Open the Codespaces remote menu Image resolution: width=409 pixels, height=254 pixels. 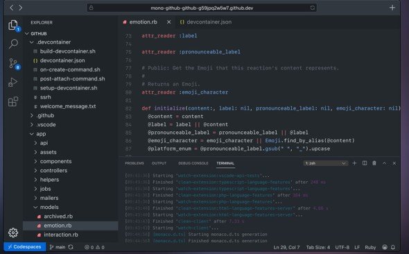[x=25, y=246]
